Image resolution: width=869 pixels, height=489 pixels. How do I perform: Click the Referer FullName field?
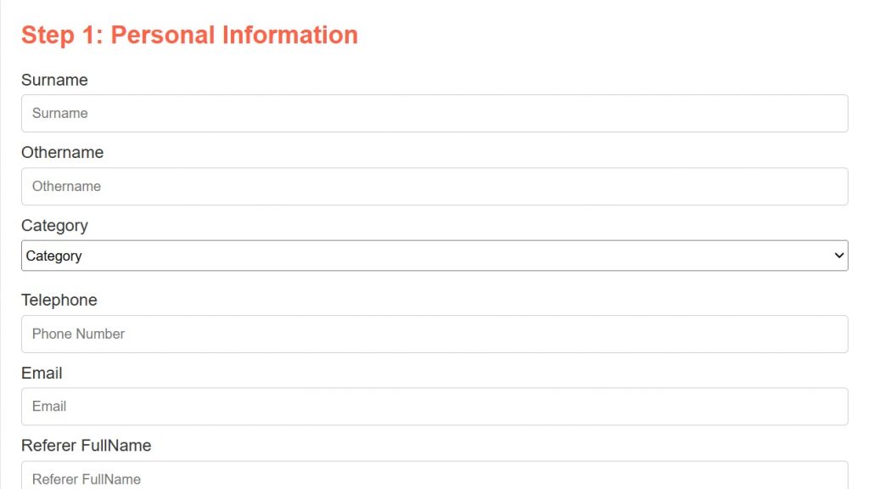pyautogui.click(x=434, y=478)
